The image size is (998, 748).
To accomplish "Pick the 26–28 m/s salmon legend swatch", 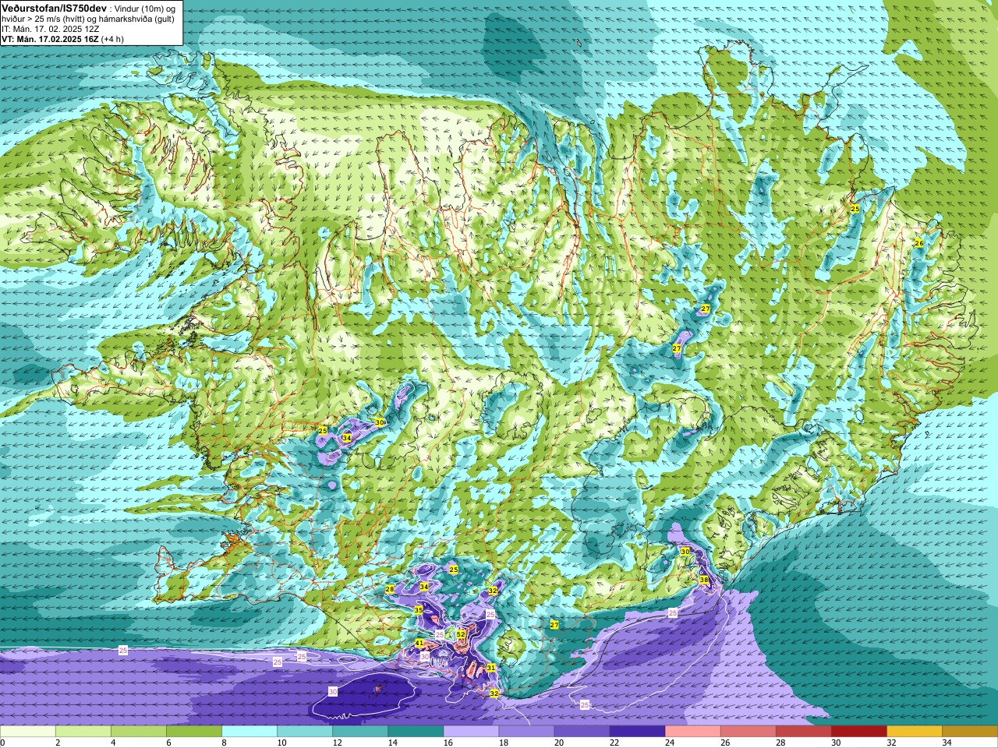I will [748, 732].
